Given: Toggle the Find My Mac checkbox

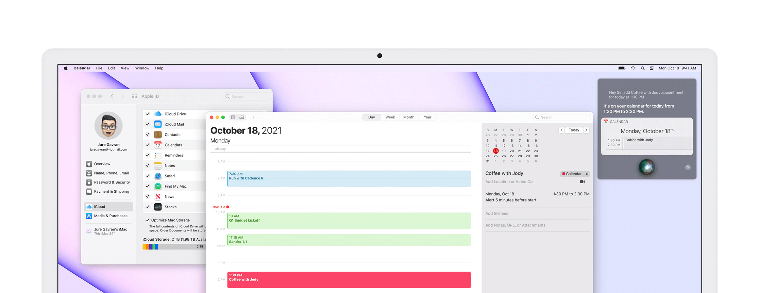Looking at the screenshot, I should pyautogui.click(x=148, y=186).
